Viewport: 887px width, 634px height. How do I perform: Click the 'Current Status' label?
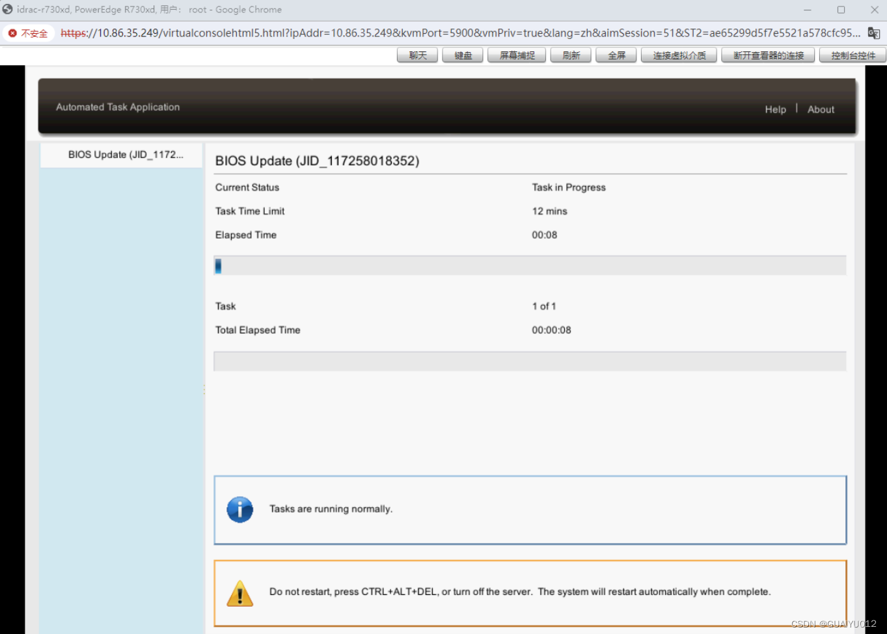coord(247,187)
